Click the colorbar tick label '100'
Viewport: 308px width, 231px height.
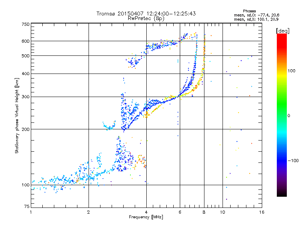click(x=291, y=71)
